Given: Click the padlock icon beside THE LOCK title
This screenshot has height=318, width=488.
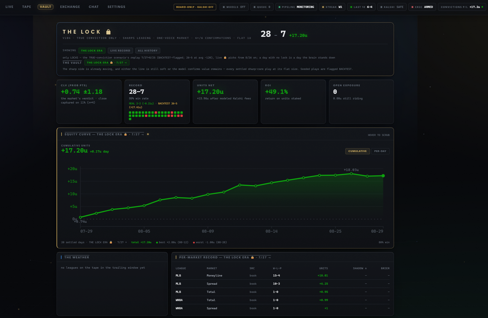Looking at the screenshot, I should point(108,32).
